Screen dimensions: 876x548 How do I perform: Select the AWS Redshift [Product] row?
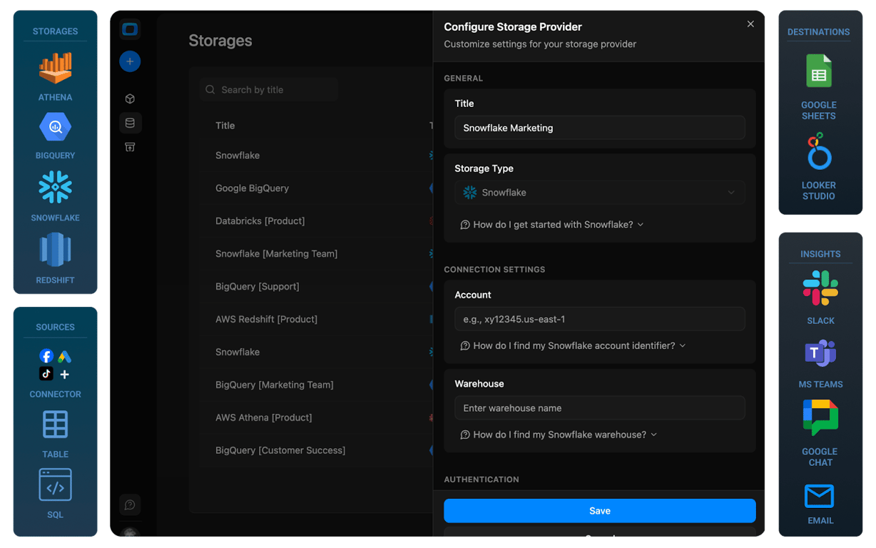pyautogui.click(x=316, y=320)
